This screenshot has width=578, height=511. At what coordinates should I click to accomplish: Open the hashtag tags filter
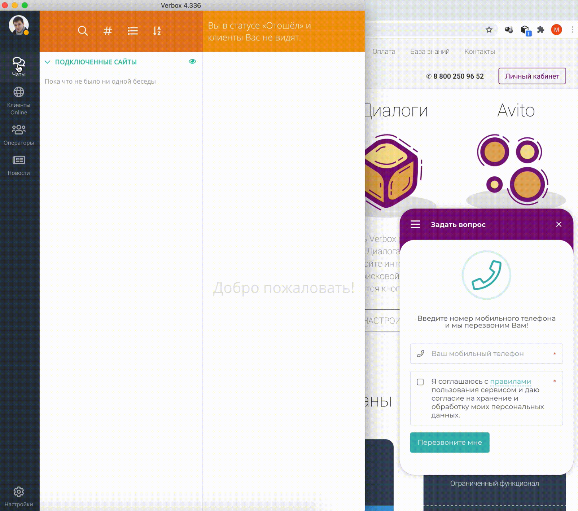pyautogui.click(x=108, y=31)
